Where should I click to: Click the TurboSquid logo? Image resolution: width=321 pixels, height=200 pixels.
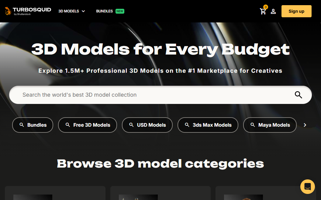coord(28,11)
